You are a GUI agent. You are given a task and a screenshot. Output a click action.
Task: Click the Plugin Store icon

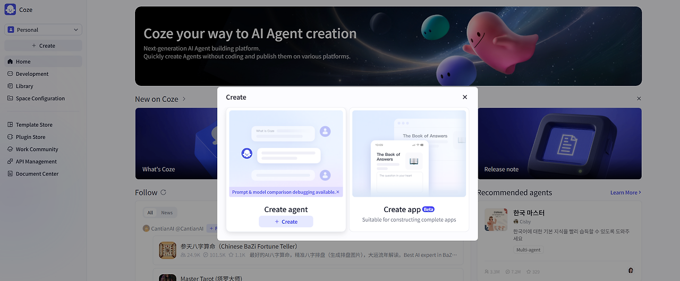[10, 137]
